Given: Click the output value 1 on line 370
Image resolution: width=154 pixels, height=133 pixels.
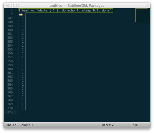Looking at the screenshot, I should (x=23, y=108).
